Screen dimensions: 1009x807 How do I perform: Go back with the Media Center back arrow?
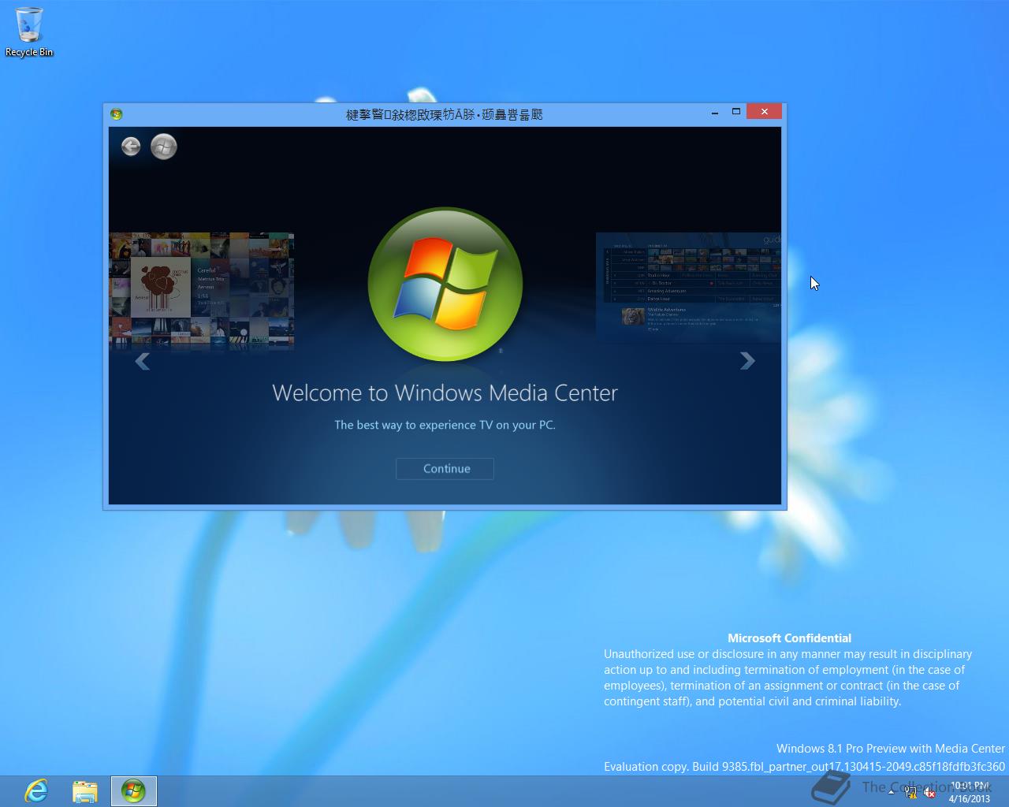(x=131, y=146)
